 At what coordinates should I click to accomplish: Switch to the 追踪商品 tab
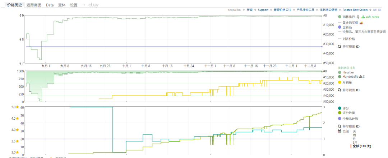tap(34, 5)
